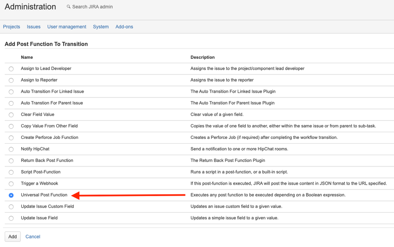The height and width of the screenshot is (247, 394).
Task: Open the Issues admin tab
Action: click(x=34, y=27)
